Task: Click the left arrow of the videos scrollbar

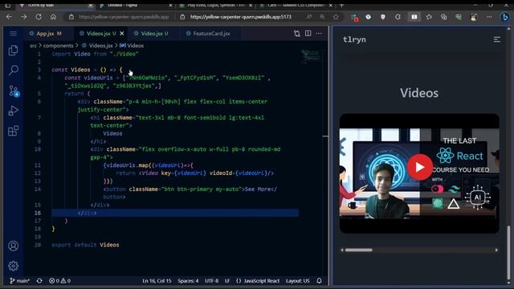Action: 342,250
